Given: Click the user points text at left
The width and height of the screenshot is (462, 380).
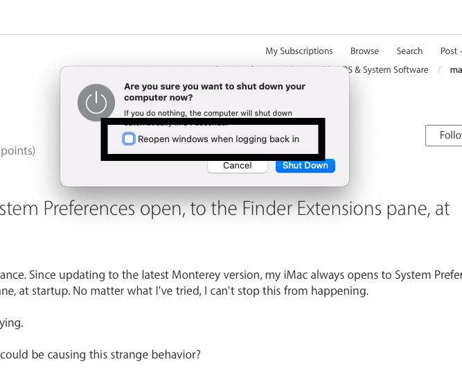Looking at the screenshot, I should click(x=17, y=150).
